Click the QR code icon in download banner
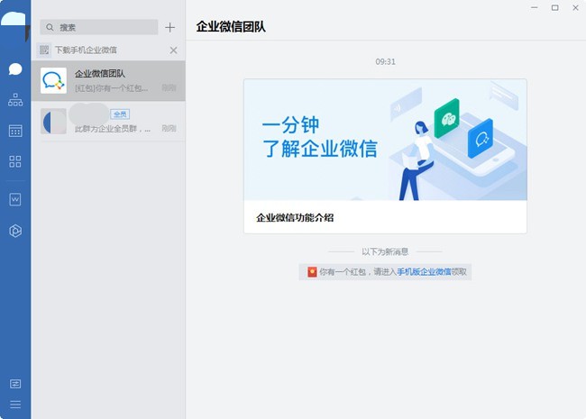Screen dimensions: 586x419 44,50
